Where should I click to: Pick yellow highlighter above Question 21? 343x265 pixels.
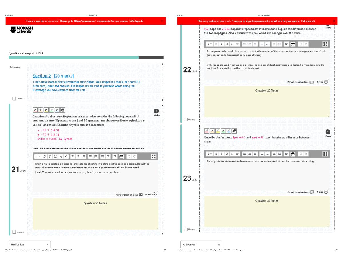[46, 110]
